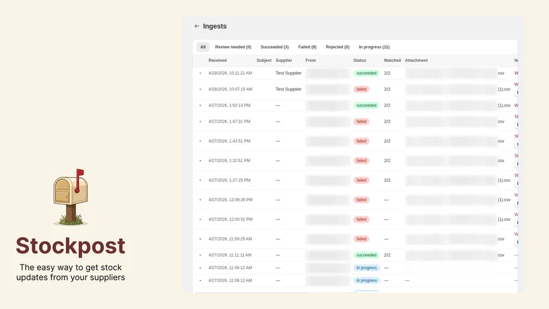549x309 pixels.
Task: Click matched 2/2 in the 1:27:25 PM row
Action: pyautogui.click(x=387, y=181)
